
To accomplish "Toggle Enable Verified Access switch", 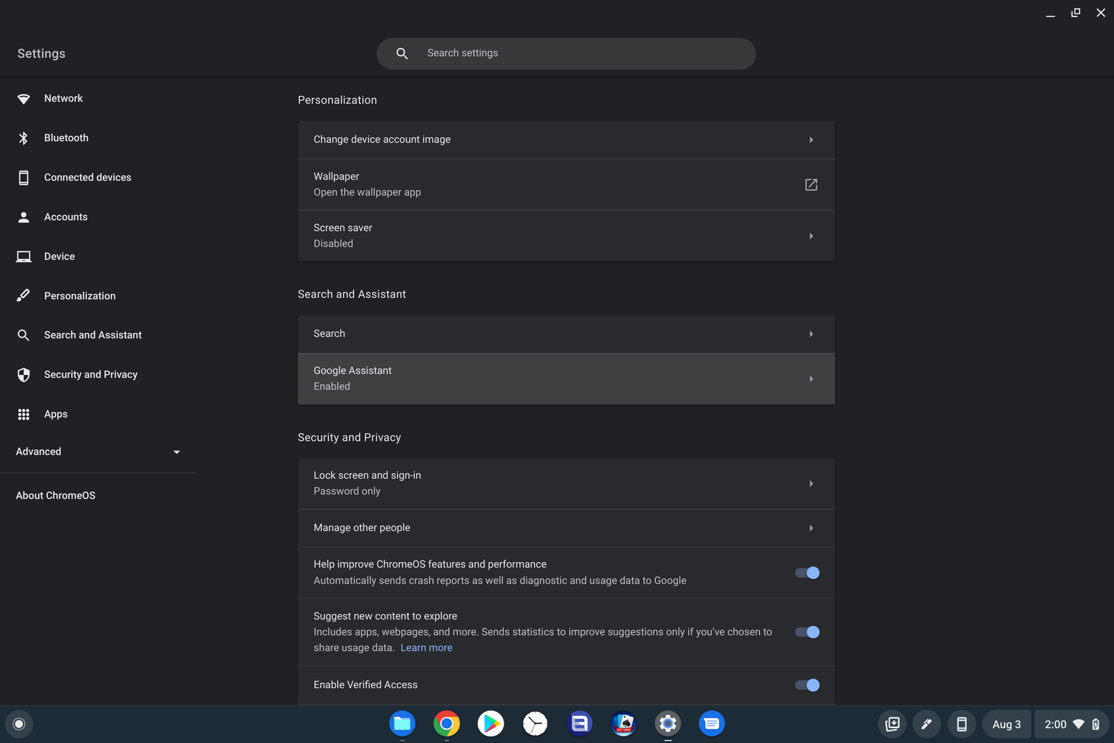I will point(807,685).
